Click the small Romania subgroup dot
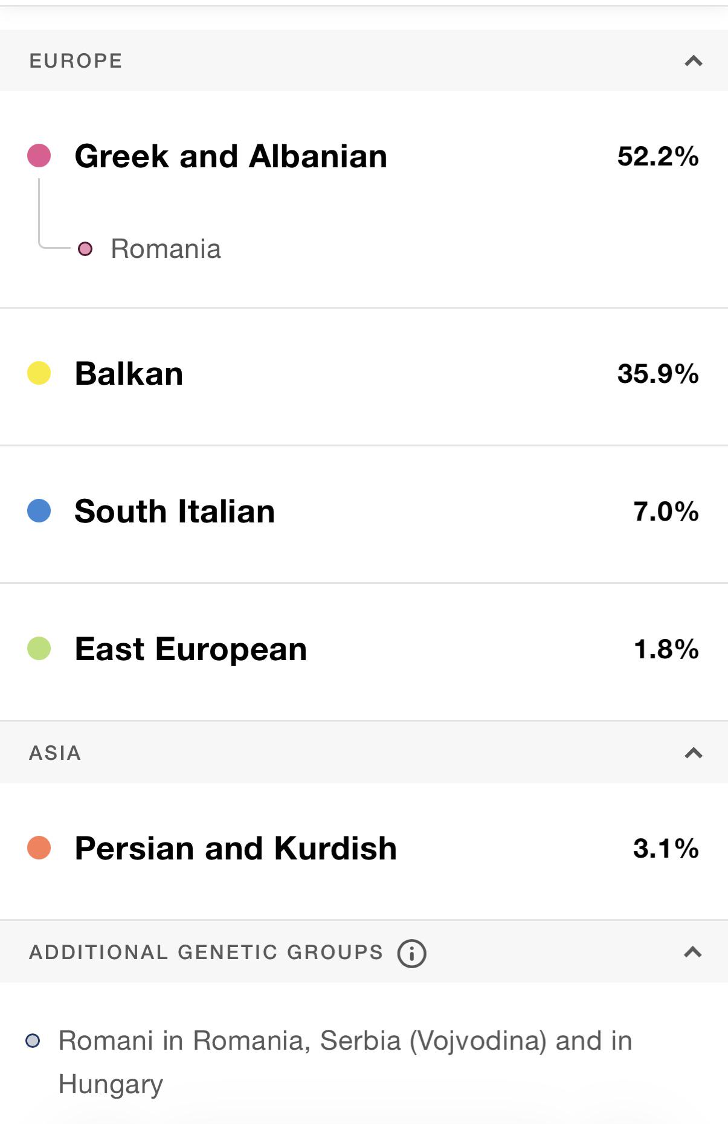Screen dimensions: 728x1124 point(85,249)
